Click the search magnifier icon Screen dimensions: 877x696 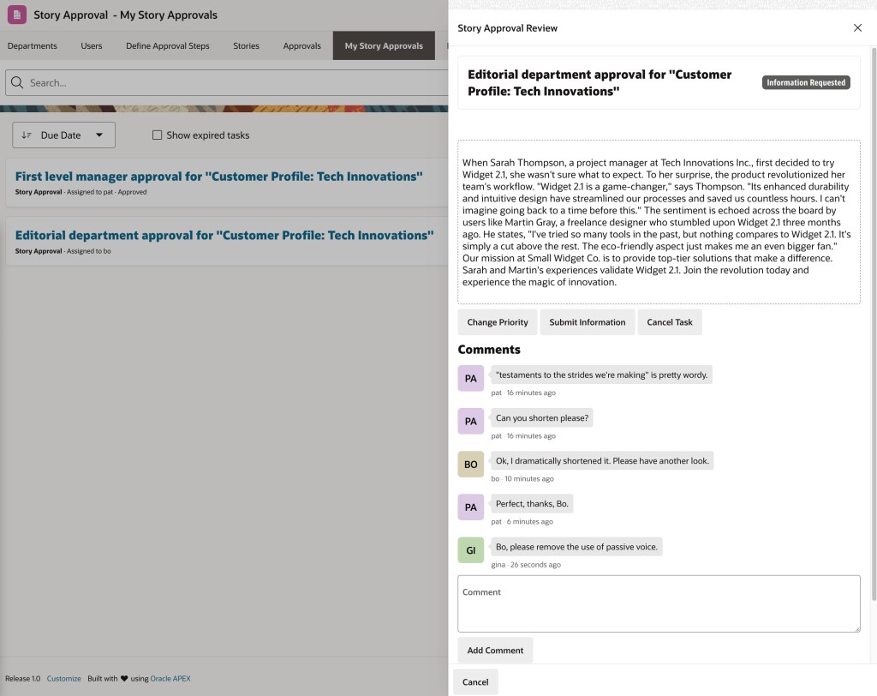pos(17,83)
